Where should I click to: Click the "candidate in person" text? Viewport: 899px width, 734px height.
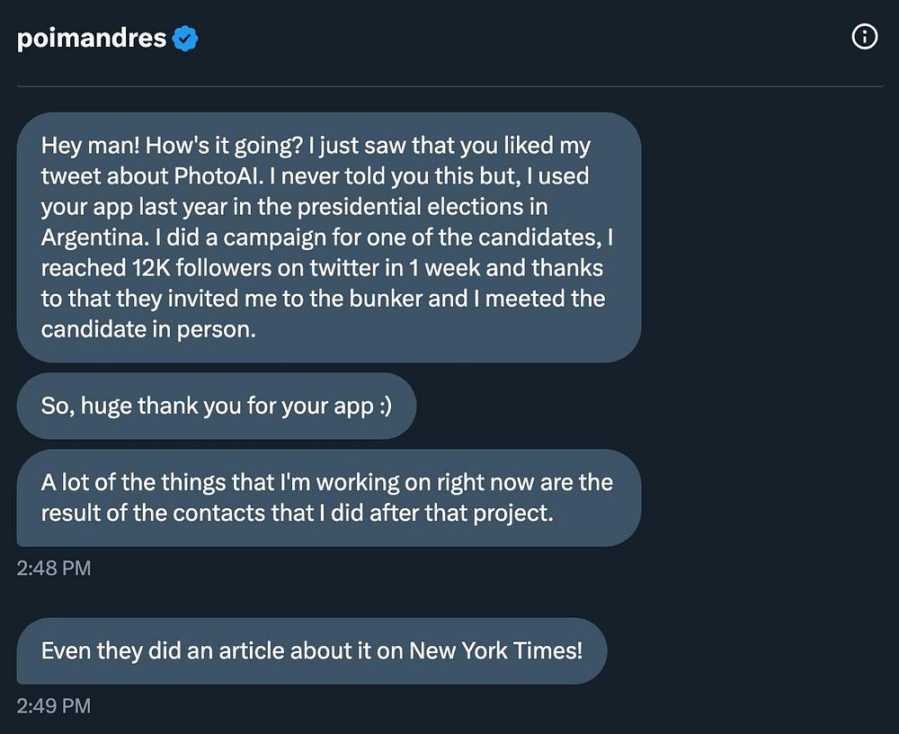click(148, 329)
